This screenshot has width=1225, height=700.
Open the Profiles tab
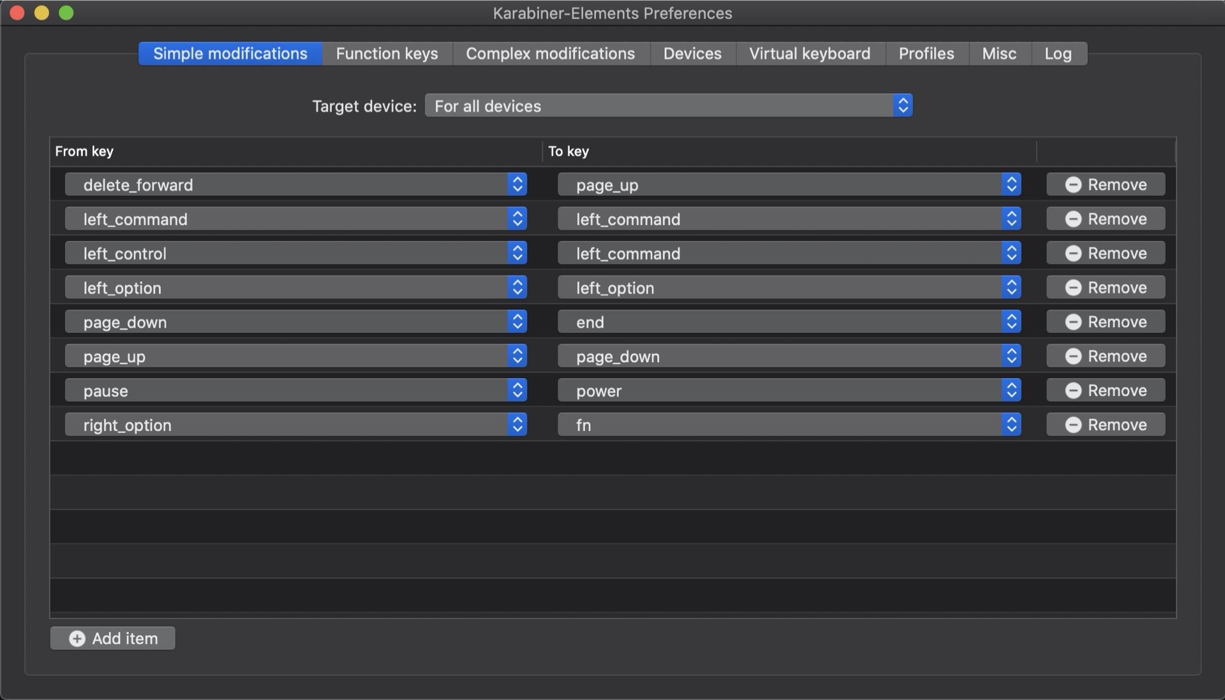coord(926,54)
